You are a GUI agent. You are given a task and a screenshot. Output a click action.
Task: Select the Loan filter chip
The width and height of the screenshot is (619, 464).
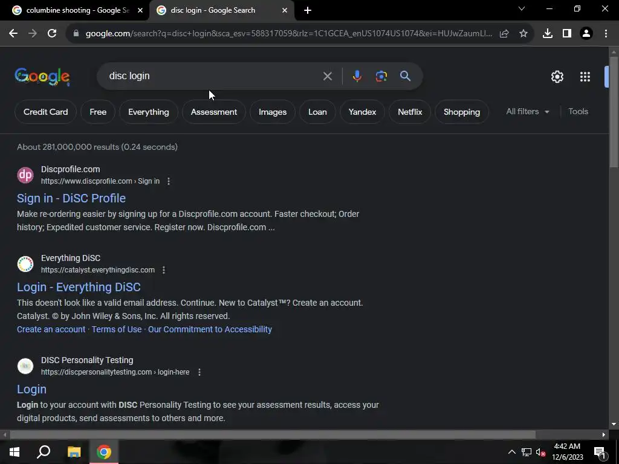tap(317, 112)
